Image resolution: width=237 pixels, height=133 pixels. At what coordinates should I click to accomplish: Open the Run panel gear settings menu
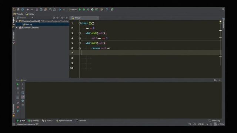(215, 80)
